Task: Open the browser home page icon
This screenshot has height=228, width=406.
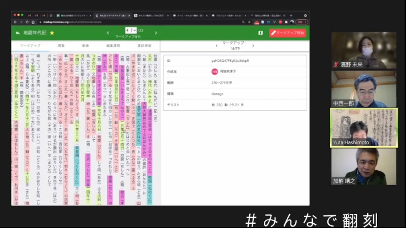Action: coord(33,22)
